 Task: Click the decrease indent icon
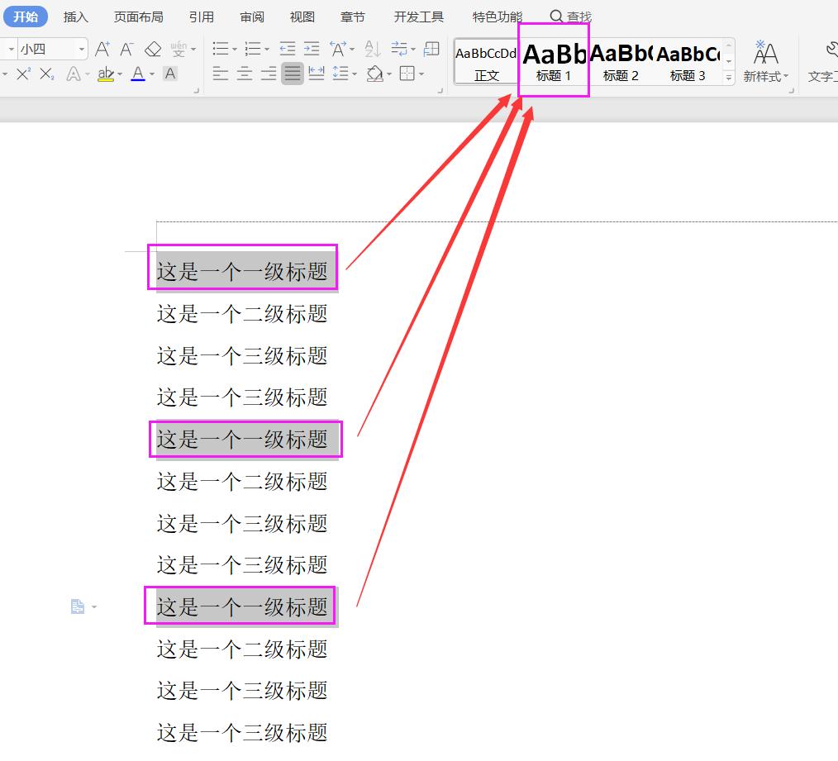(x=289, y=48)
